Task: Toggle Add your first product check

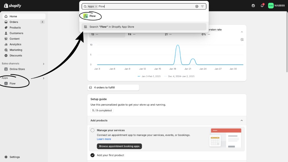Action: coord(93,155)
